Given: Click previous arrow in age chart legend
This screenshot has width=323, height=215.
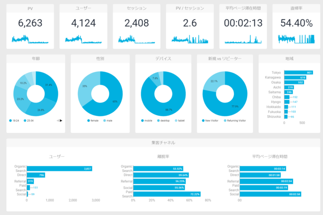Looking at the screenshot, I should pyautogui.click(x=57, y=120).
